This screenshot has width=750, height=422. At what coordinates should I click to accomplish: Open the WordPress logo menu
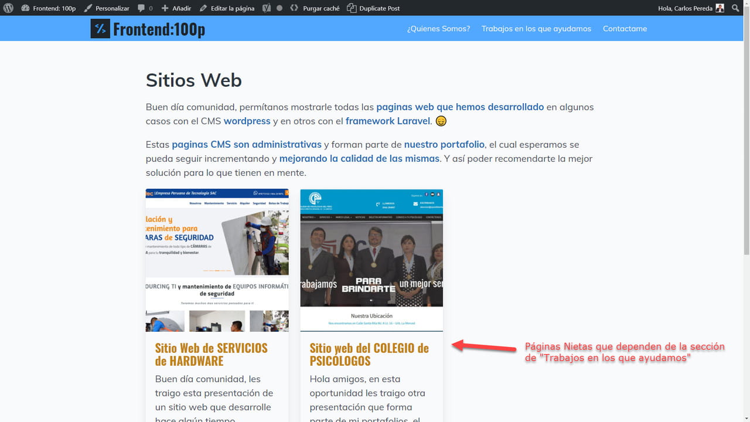pos(9,8)
